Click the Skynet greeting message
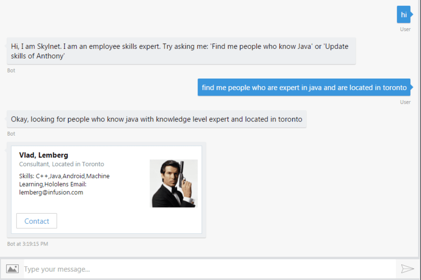The image size is (421, 280). point(181,51)
